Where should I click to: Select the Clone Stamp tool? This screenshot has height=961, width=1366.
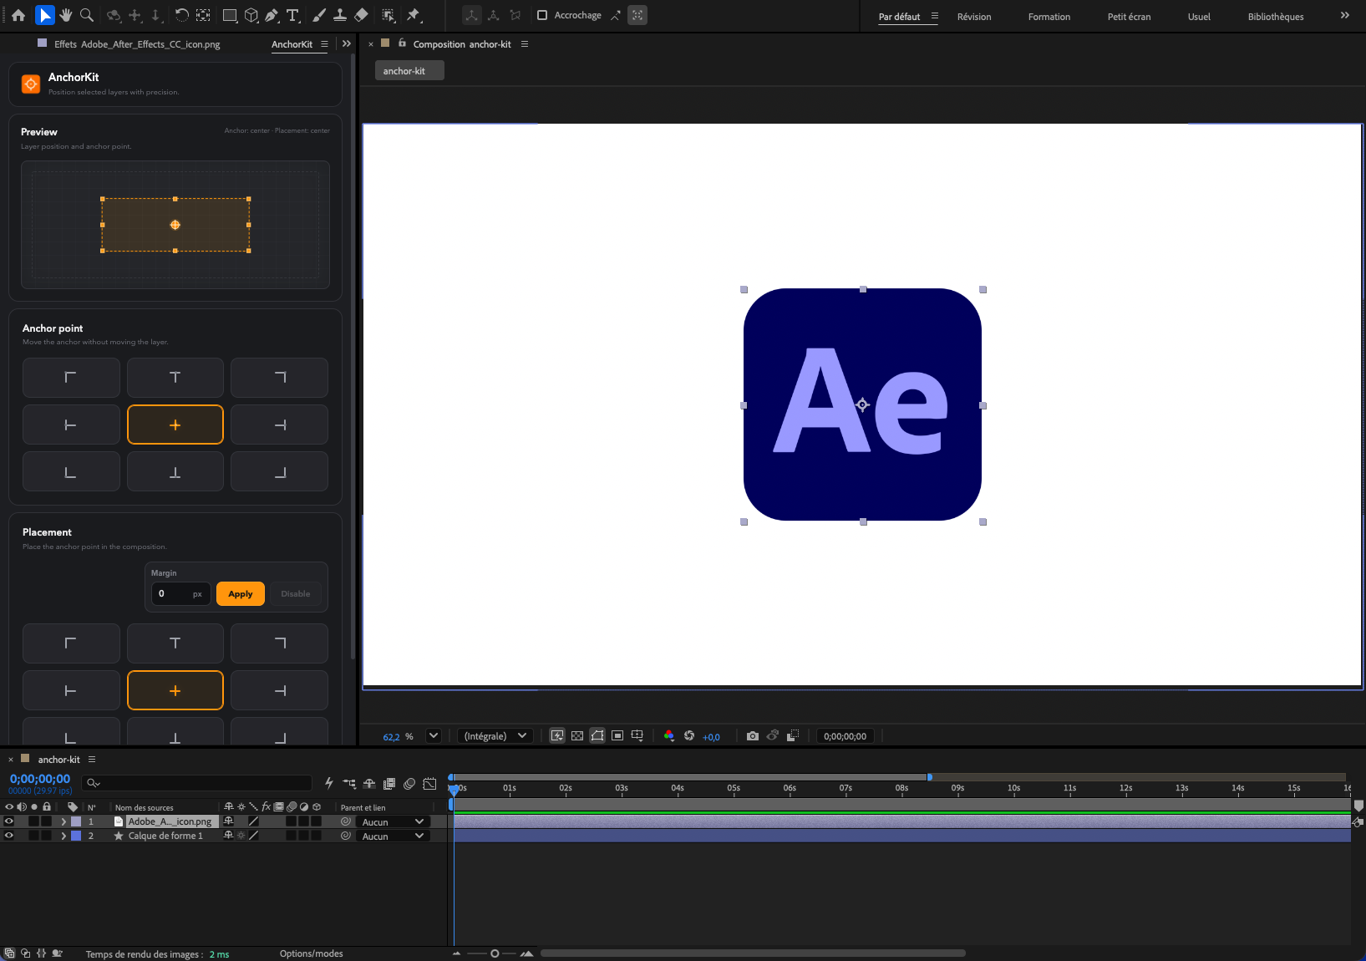340,15
